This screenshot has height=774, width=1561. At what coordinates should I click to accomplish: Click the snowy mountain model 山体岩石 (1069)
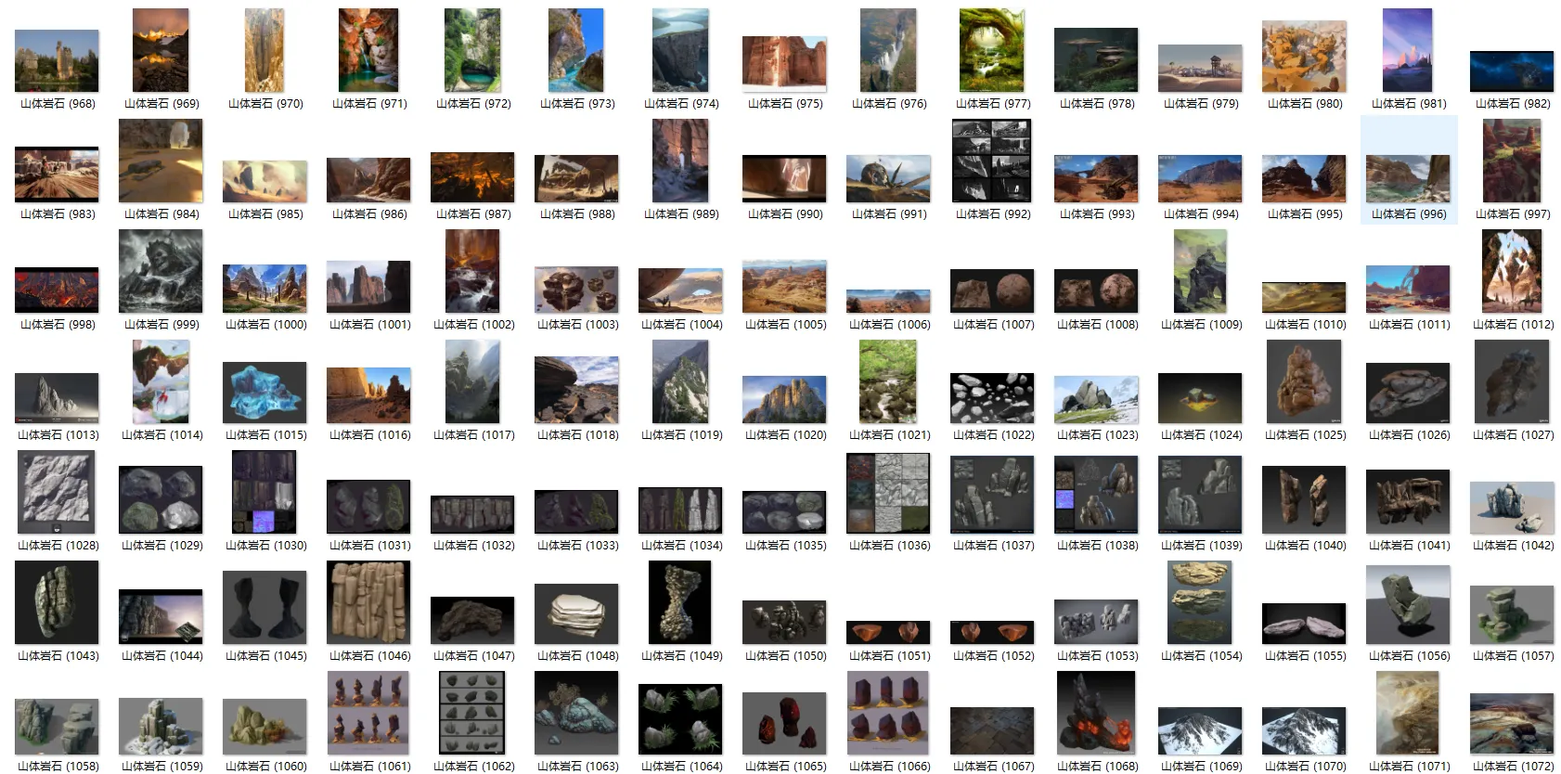1200,731
